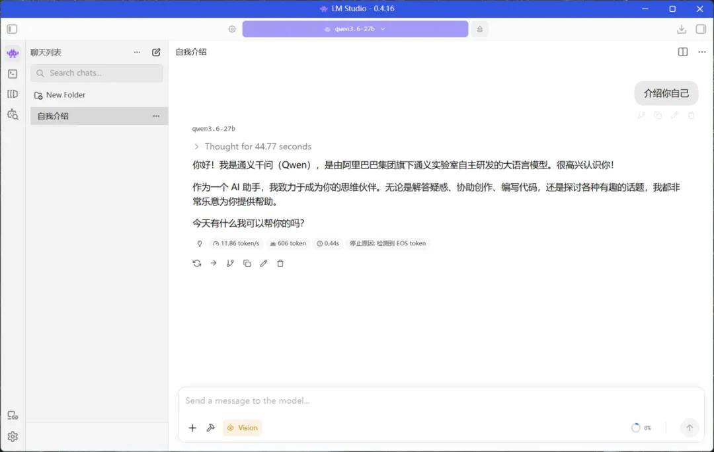The image size is (714, 452).
Task: Open the settings gear at bottom left
Action: tap(13, 437)
